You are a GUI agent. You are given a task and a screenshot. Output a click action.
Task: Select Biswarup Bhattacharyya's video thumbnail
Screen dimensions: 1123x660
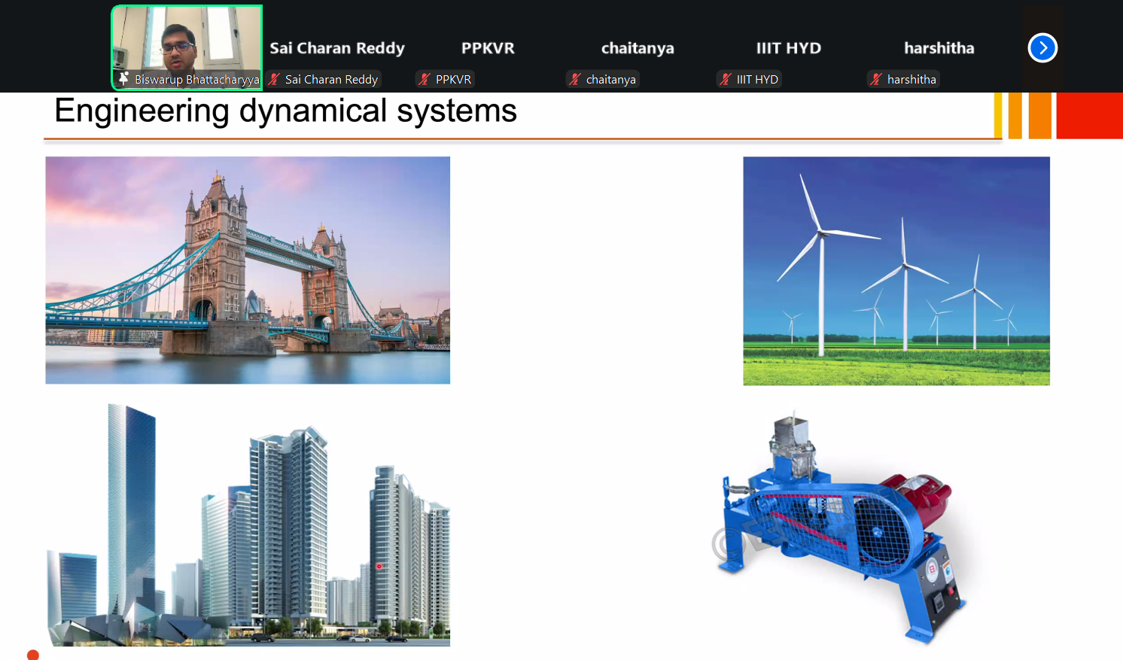187,41
